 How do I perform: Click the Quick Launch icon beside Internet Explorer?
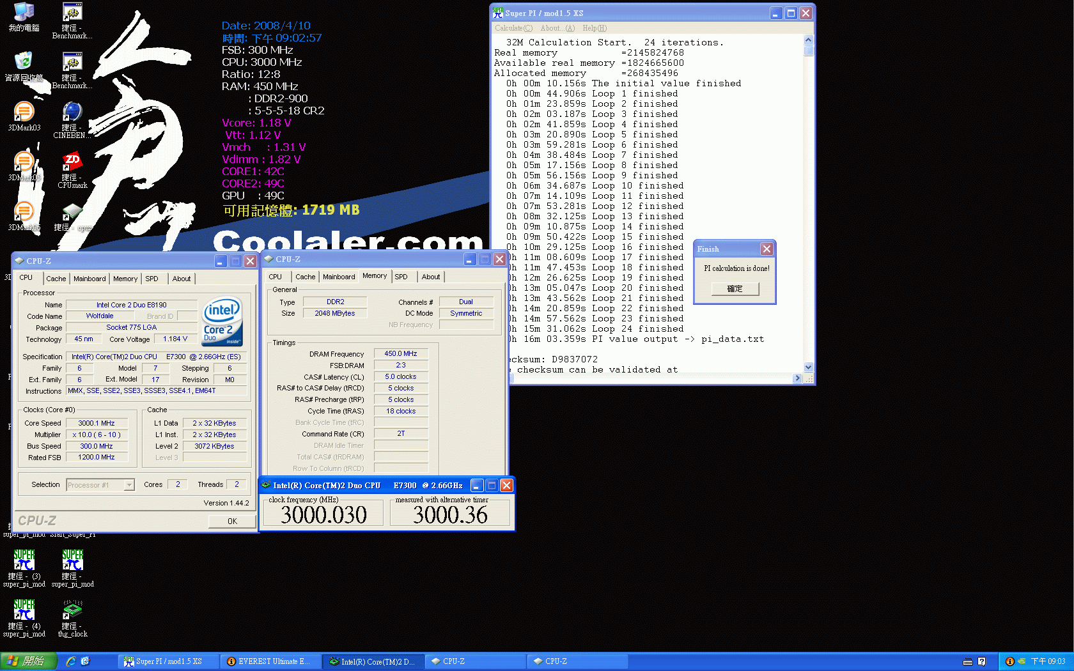[x=85, y=661]
